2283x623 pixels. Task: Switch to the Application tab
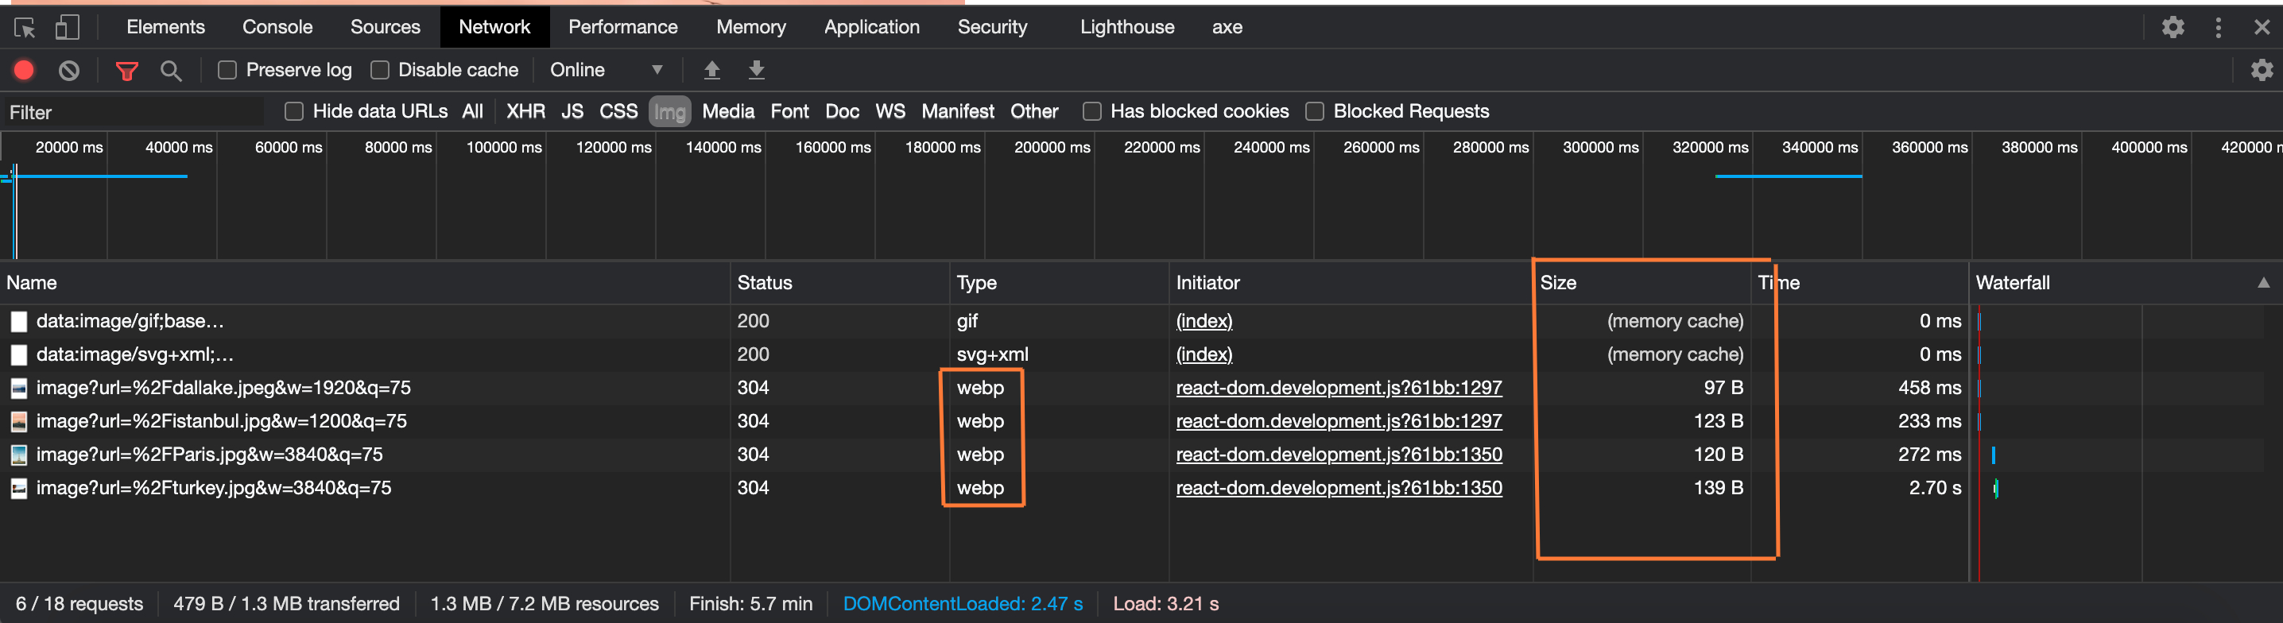point(872,28)
